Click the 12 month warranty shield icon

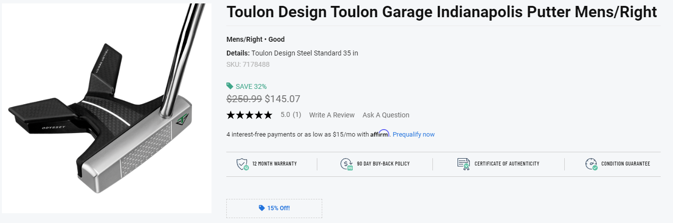[243, 164]
